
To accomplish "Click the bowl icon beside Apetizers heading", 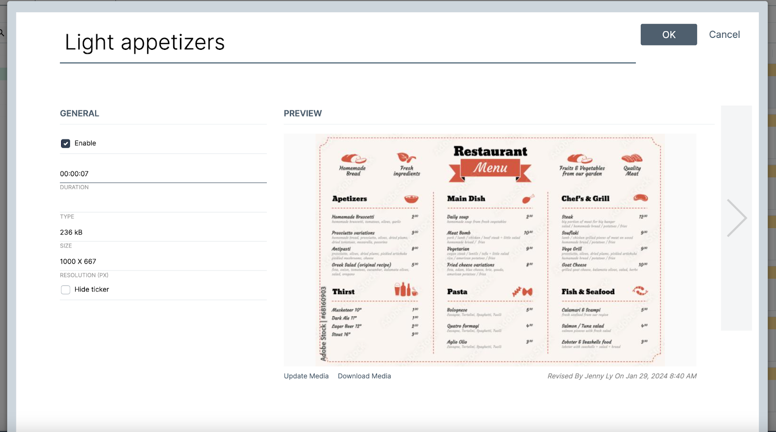I will pyautogui.click(x=411, y=199).
